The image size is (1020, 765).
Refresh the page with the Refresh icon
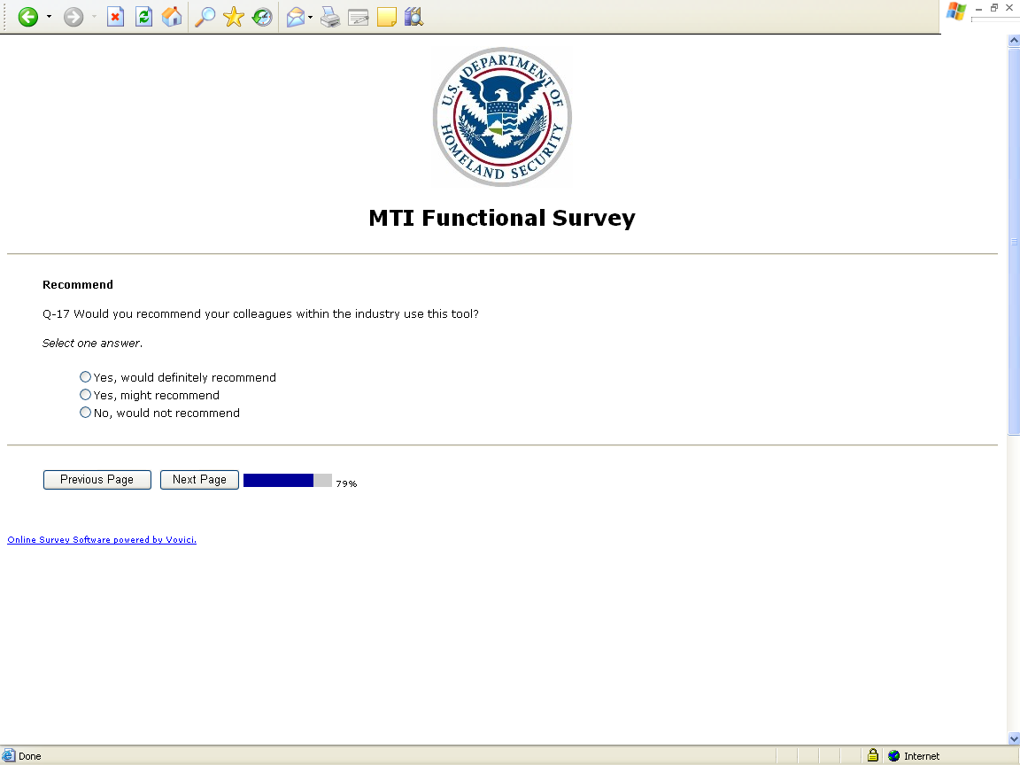pyautogui.click(x=143, y=17)
